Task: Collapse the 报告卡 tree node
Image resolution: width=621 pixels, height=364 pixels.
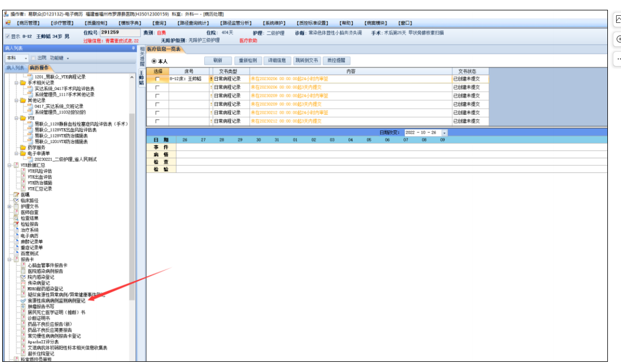Action: [9, 260]
